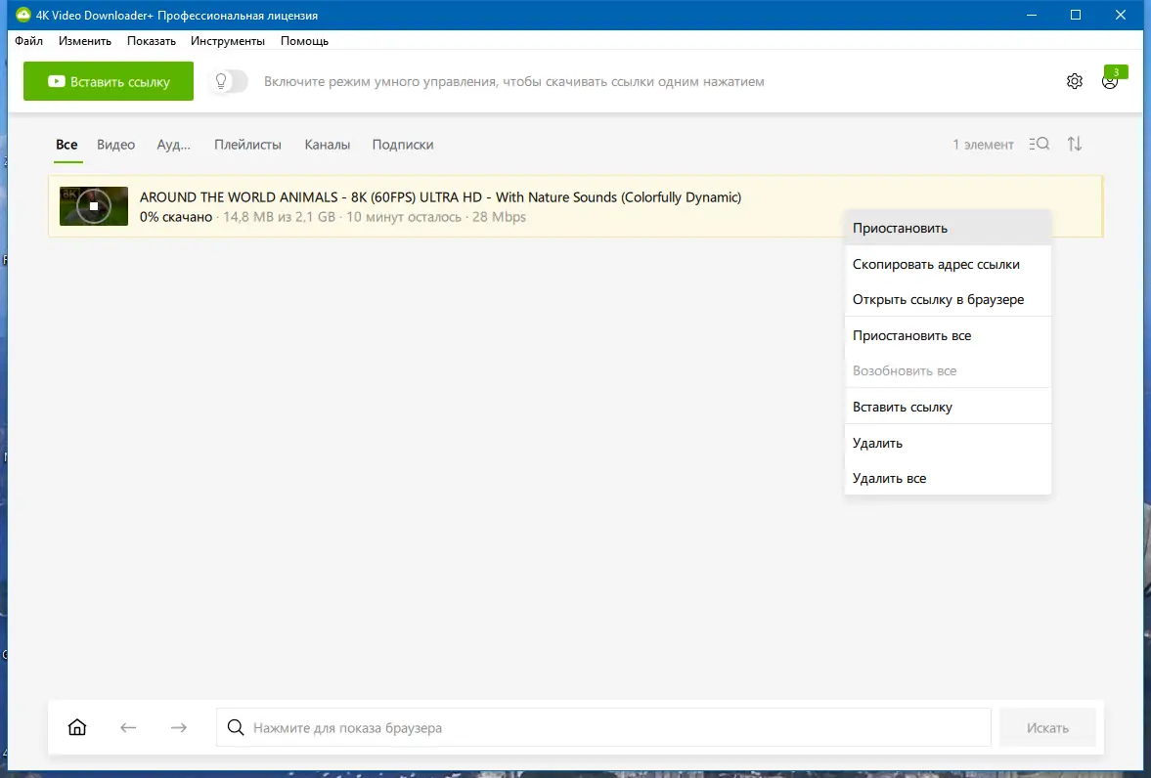The image size is (1151, 778).
Task: Open the settings gear icon
Action: point(1074,81)
